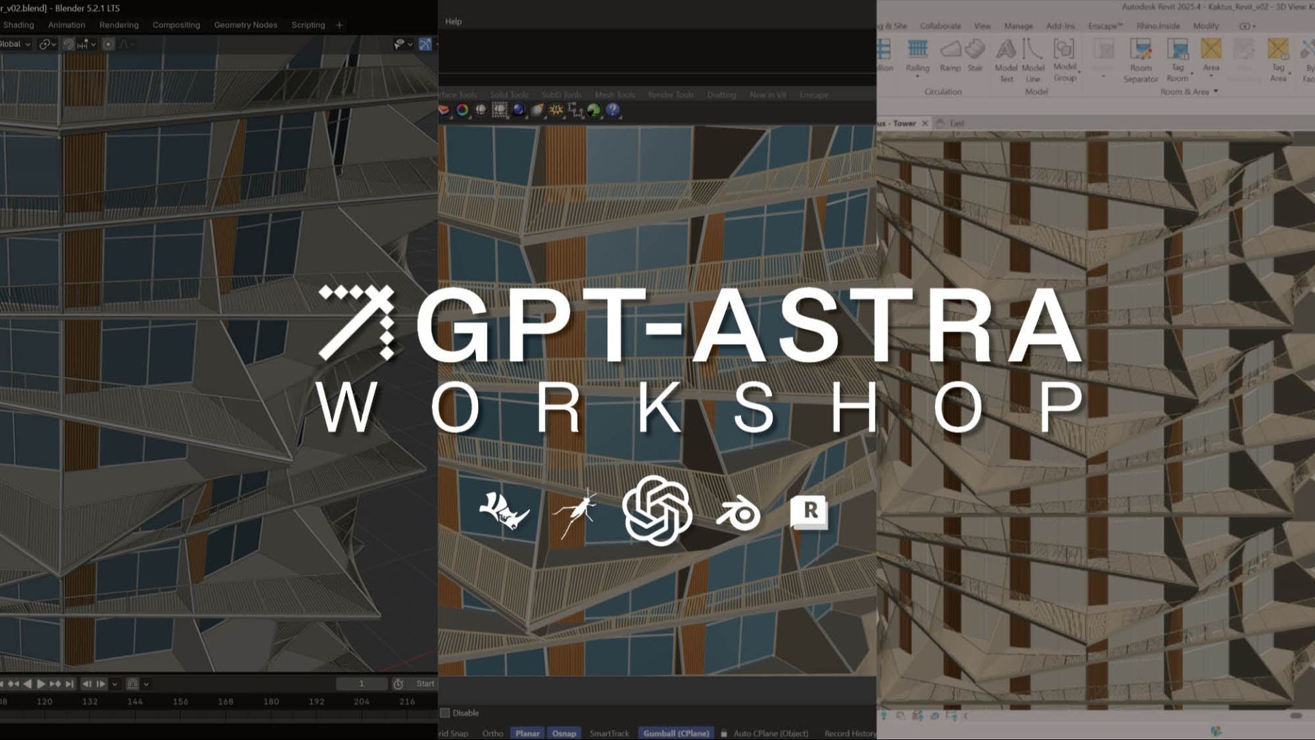1315x740 pixels.
Task: Open Rhino's Enscape toolbar tab
Action: (x=814, y=95)
